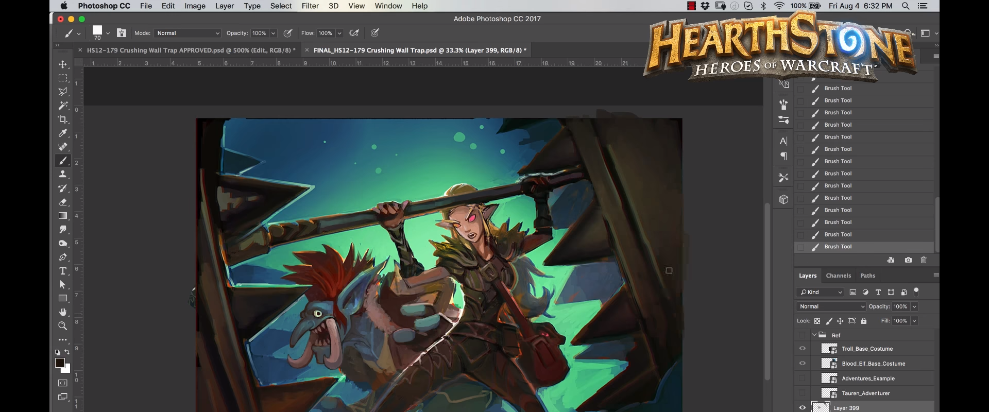Select the Gradient tool
This screenshot has width=989, height=412.
click(x=63, y=216)
